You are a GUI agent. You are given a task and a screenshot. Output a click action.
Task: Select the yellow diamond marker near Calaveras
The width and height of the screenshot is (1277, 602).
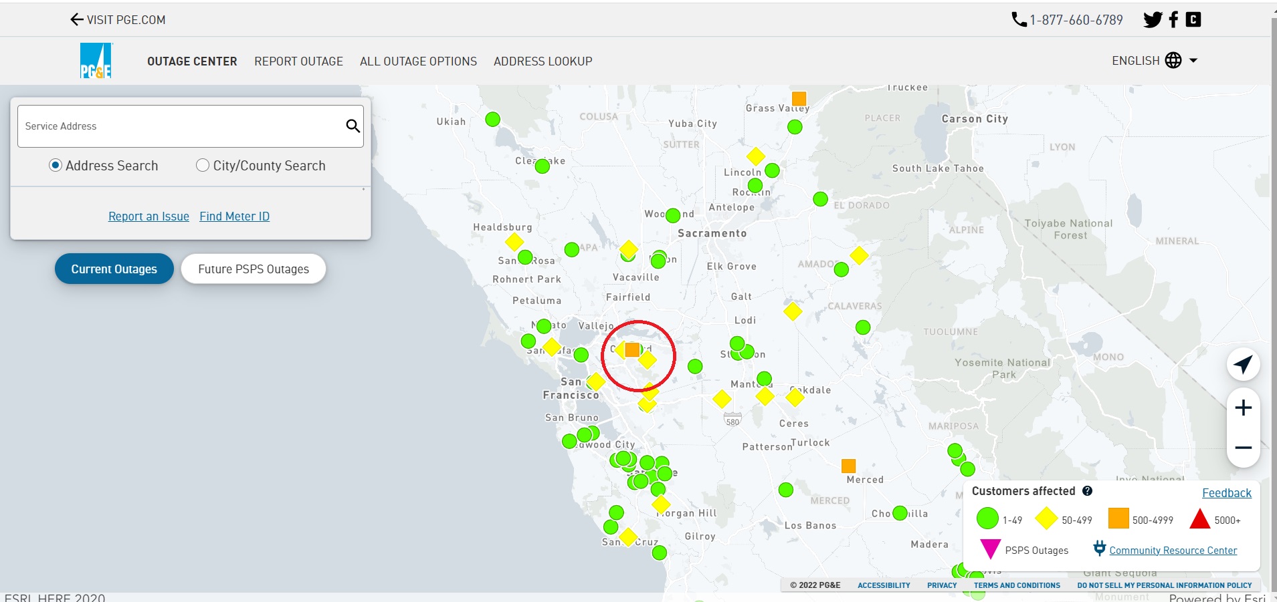pos(793,311)
